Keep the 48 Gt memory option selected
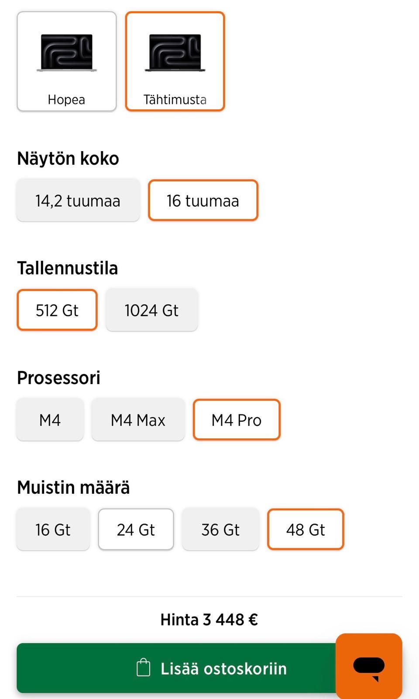 point(306,529)
